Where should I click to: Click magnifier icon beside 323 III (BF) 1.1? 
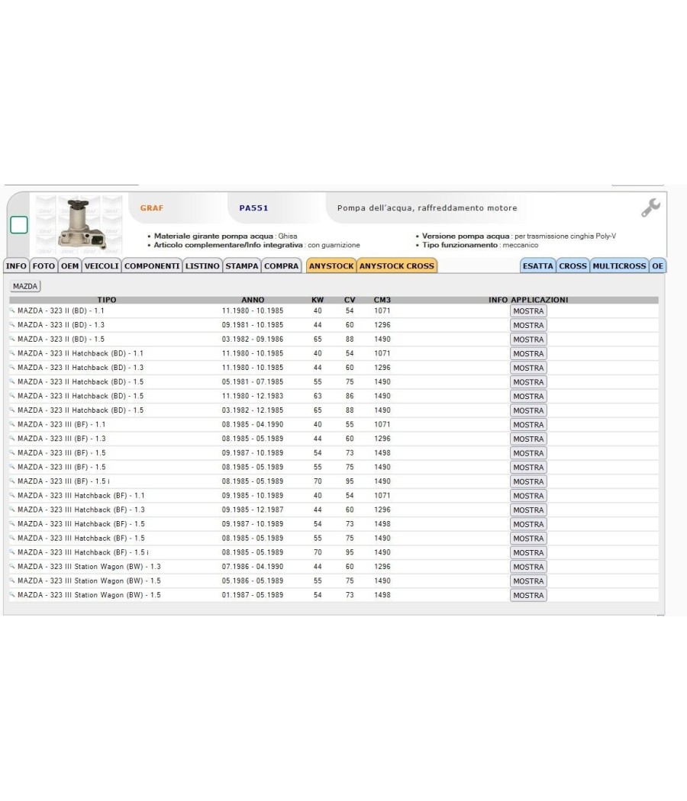pos(12,424)
